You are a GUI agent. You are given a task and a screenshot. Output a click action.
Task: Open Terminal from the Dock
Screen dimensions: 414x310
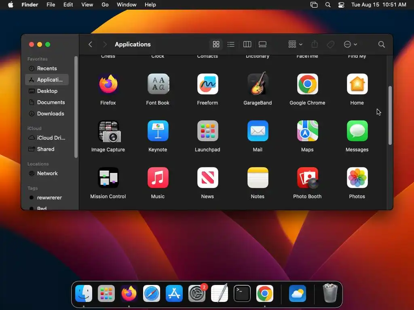pyautogui.click(x=242, y=293)
